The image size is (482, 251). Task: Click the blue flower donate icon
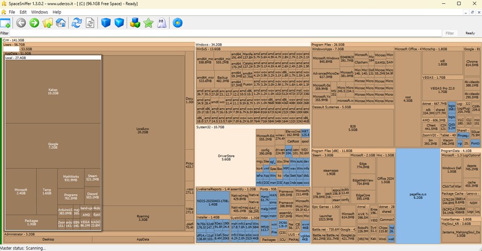point(177,22)
